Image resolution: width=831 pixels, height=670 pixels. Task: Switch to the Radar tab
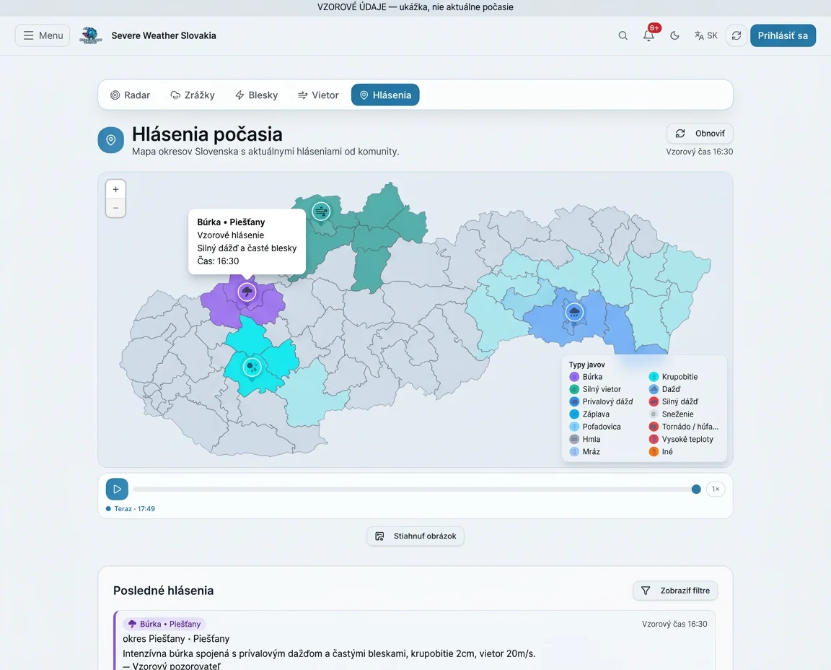[131, 95]
